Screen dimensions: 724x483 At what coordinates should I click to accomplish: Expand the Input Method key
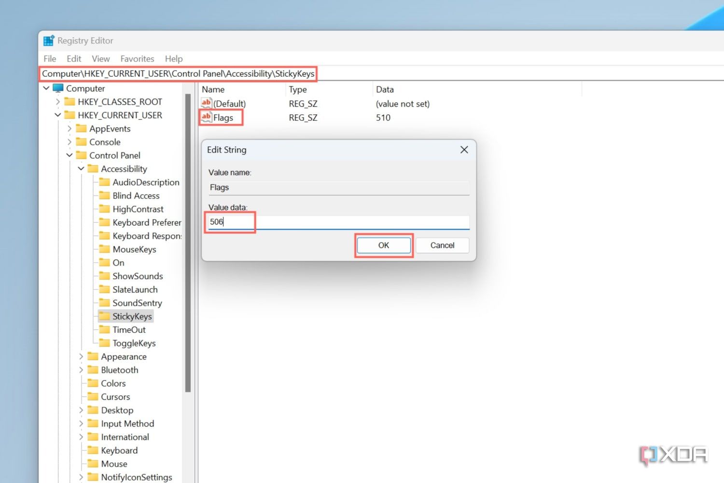[x=81, y=423]
